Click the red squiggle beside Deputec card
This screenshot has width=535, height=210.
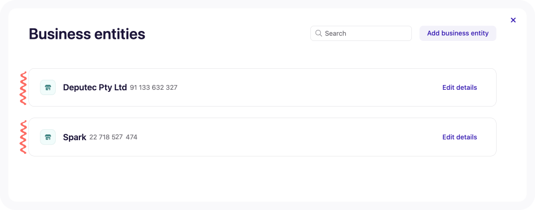[x=23, y=88]
